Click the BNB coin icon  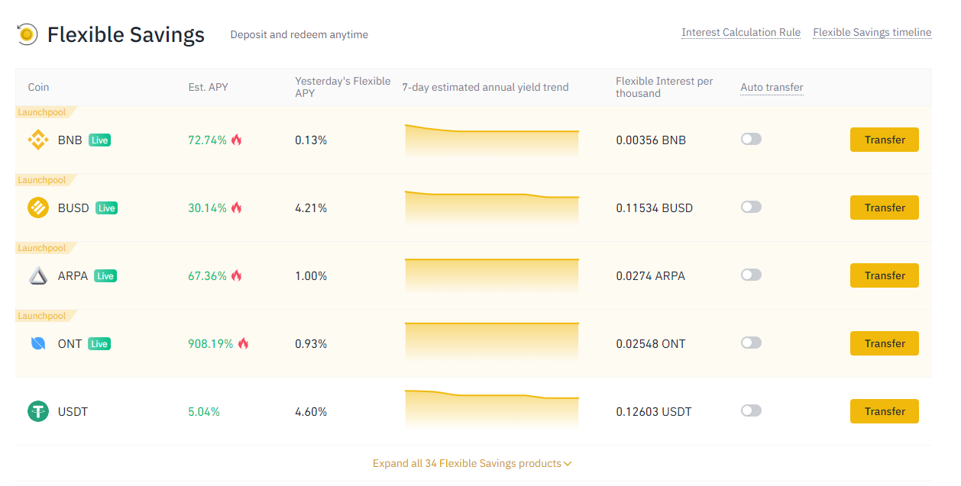38,140
